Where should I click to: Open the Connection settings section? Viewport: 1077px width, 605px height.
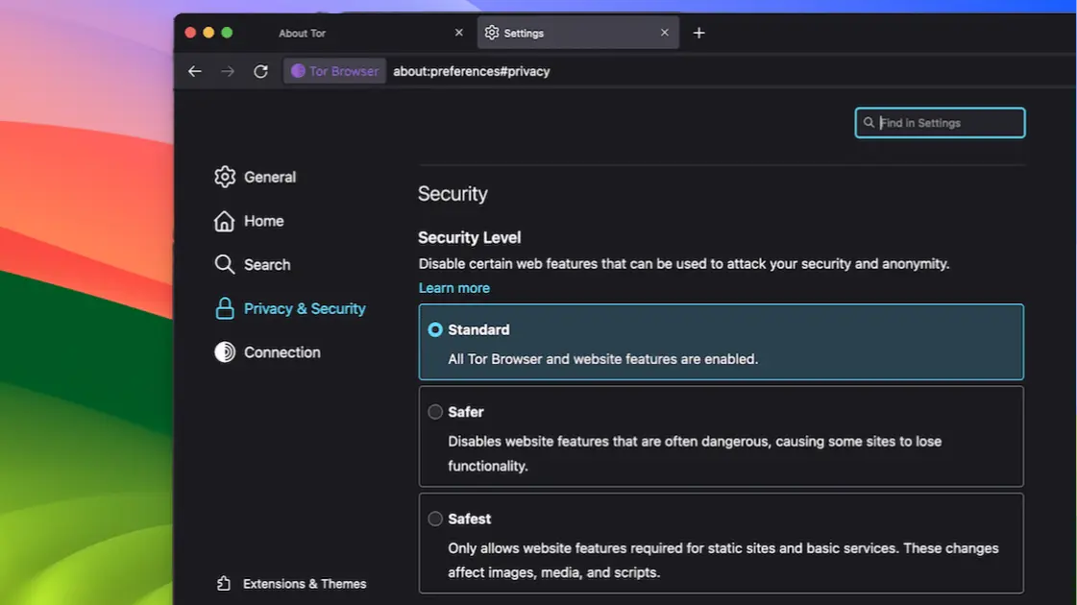coord(282,351)
